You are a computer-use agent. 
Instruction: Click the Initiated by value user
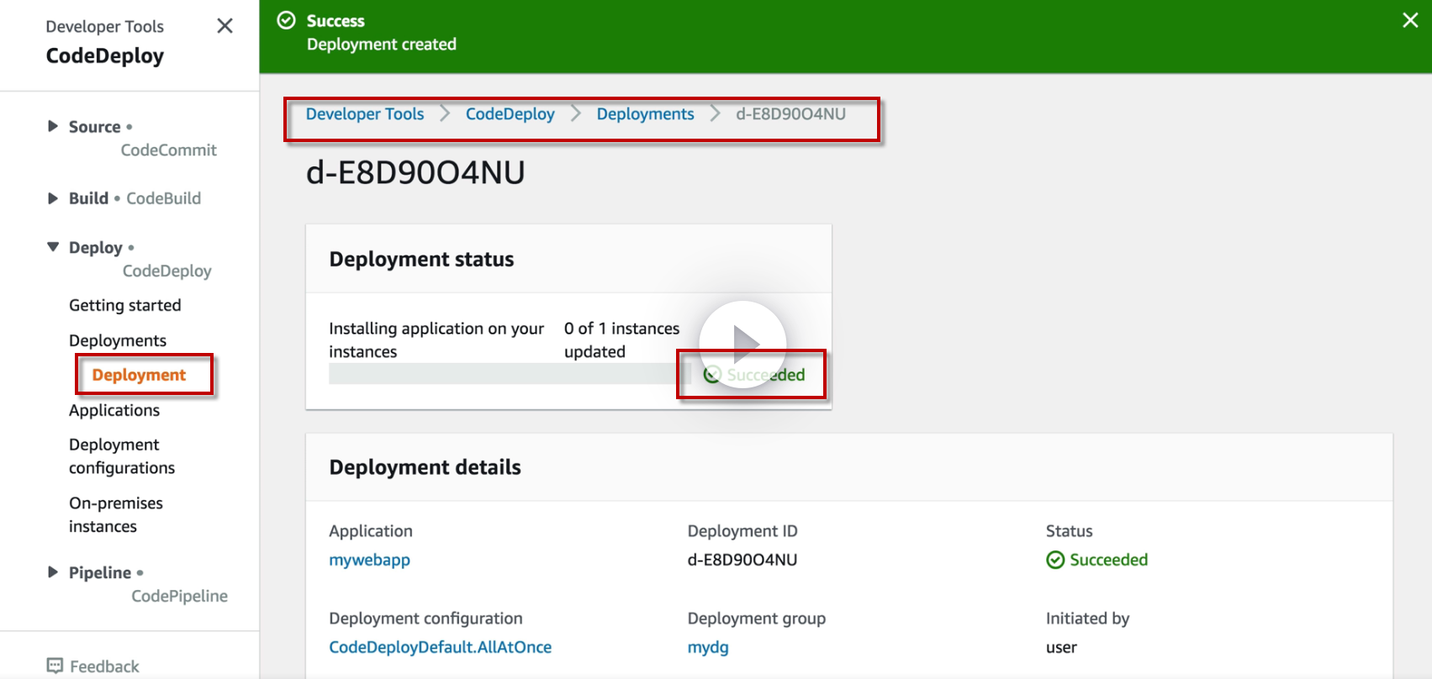tap(1061, 647)
